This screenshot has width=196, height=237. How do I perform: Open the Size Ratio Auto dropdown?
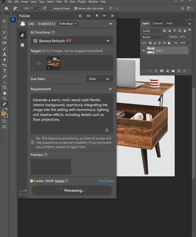[100, 79]
